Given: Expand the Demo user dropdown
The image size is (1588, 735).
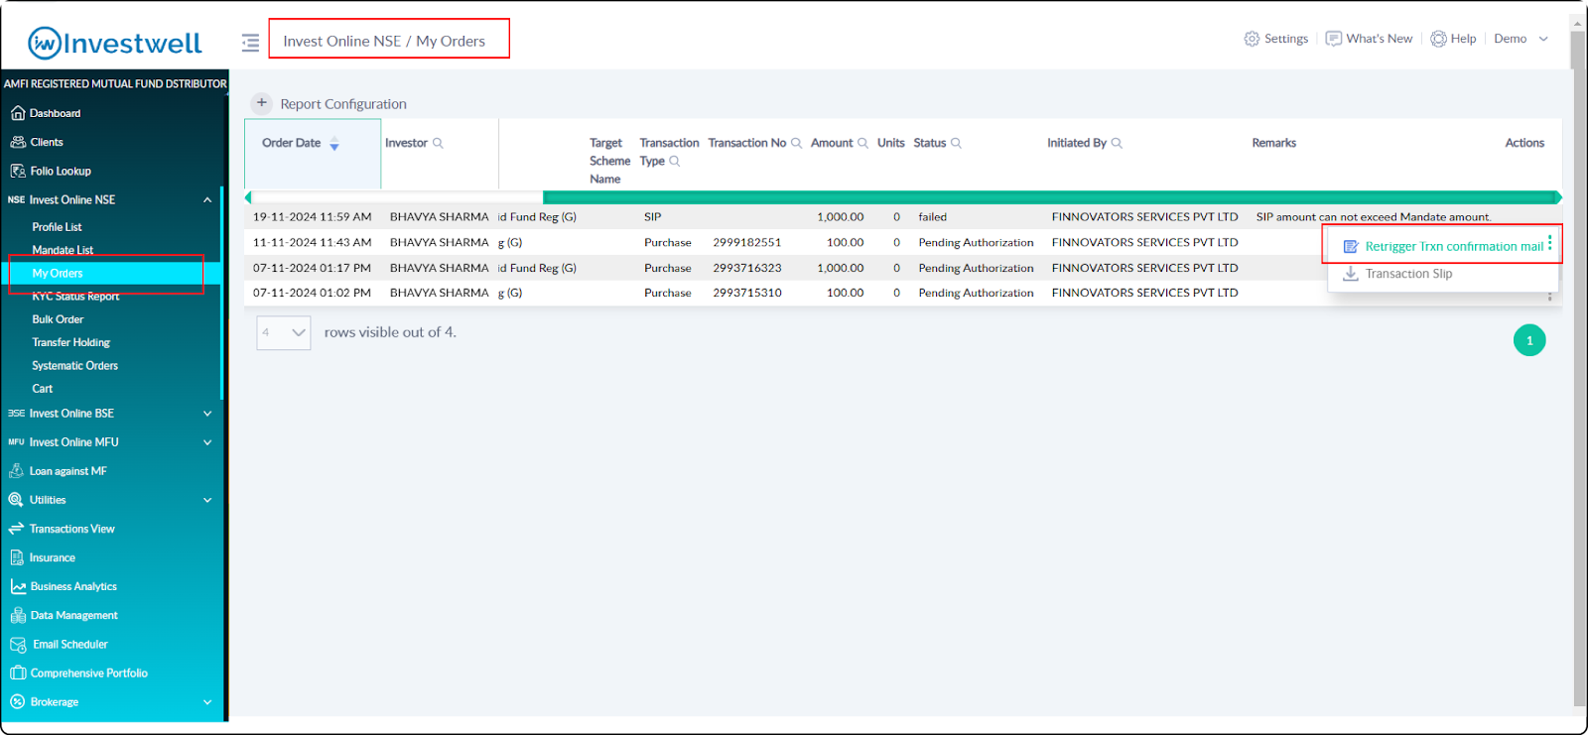Looking at the screenshot, I should pos(1521,39).
